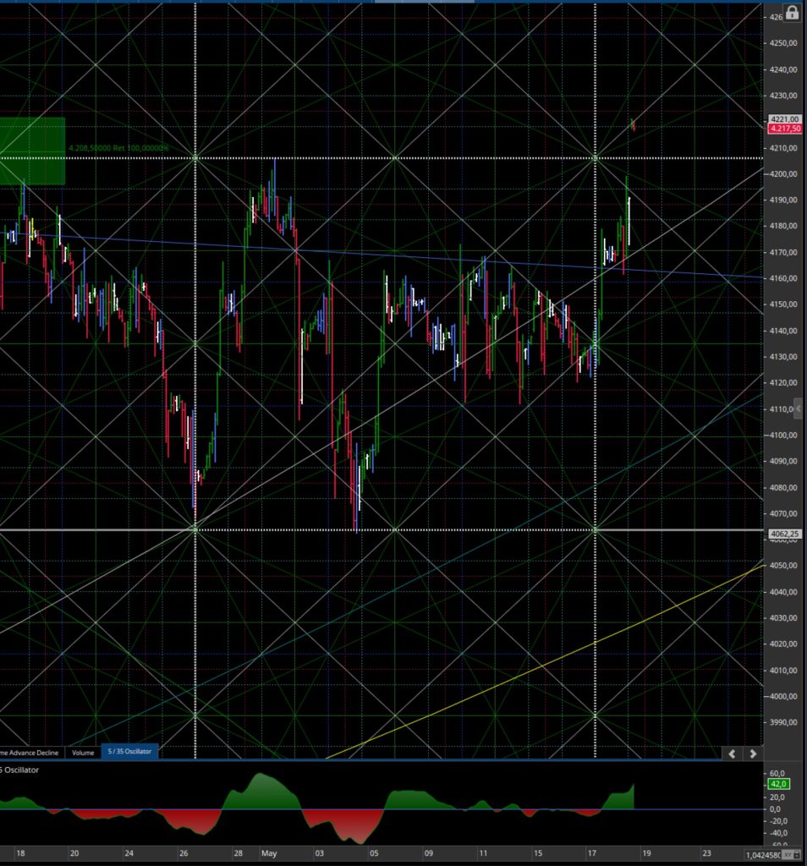
Task: Toggle the small lock beside the XY icon
Action: click(799, 855)
